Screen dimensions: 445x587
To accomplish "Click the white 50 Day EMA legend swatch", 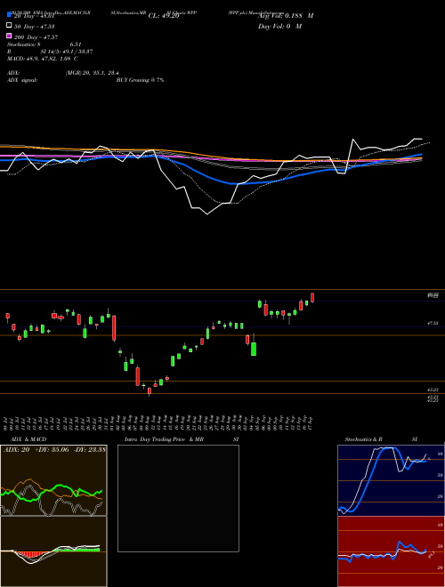I will 9,26.
